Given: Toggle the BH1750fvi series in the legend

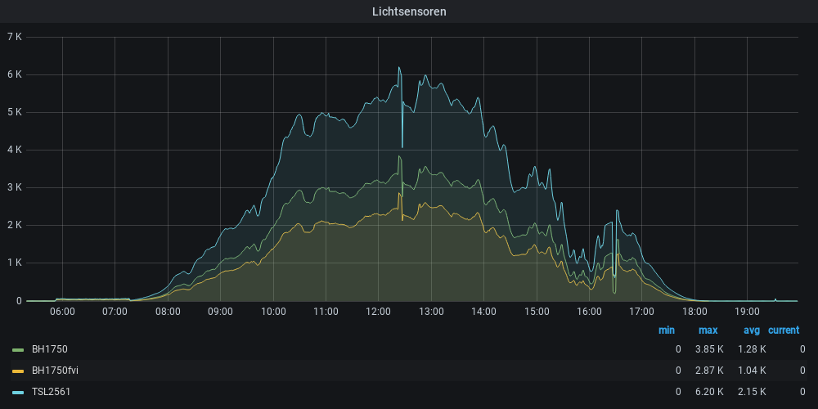Looking at the screenshot, I should 55,371.
